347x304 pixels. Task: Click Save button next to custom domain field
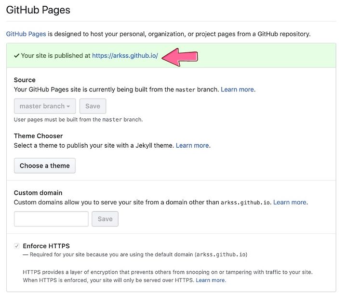[x=105, y=219]
